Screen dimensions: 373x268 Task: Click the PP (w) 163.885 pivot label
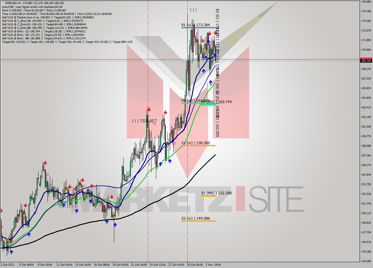click(x=196, y=101)
